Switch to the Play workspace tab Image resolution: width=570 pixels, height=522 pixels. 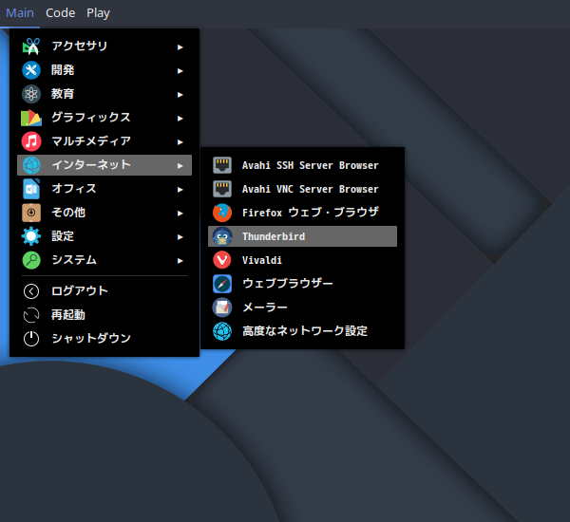(x=98, y=13)
